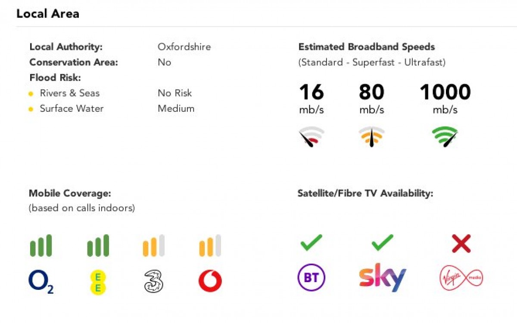Screen dimensions: 517x323
Task: Click the green checkmark above BT
Action: pyautogui.click(x=311, y=243)
